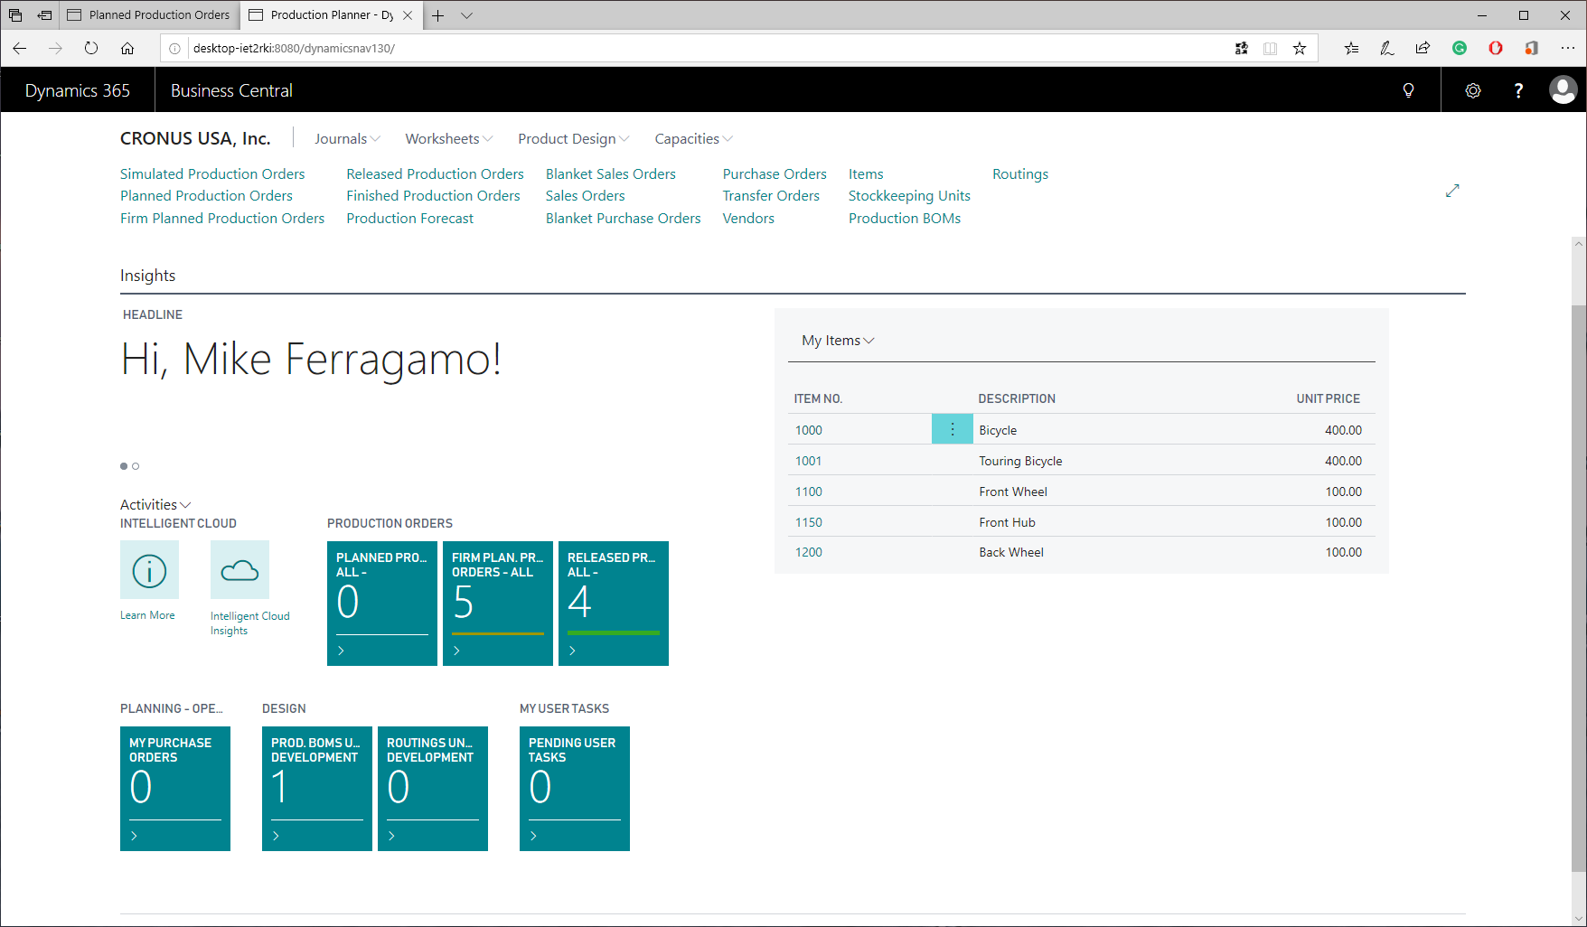Open the Tell Me lightbulb icon
This screenshot has width=1587, height=927.
[x=1408, y=90]
